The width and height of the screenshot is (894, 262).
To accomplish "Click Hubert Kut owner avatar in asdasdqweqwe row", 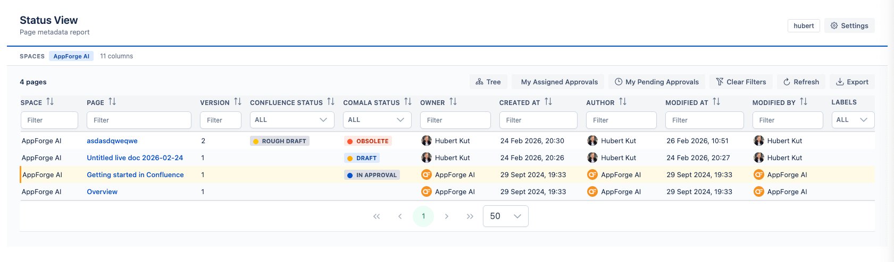I will 427,141.
